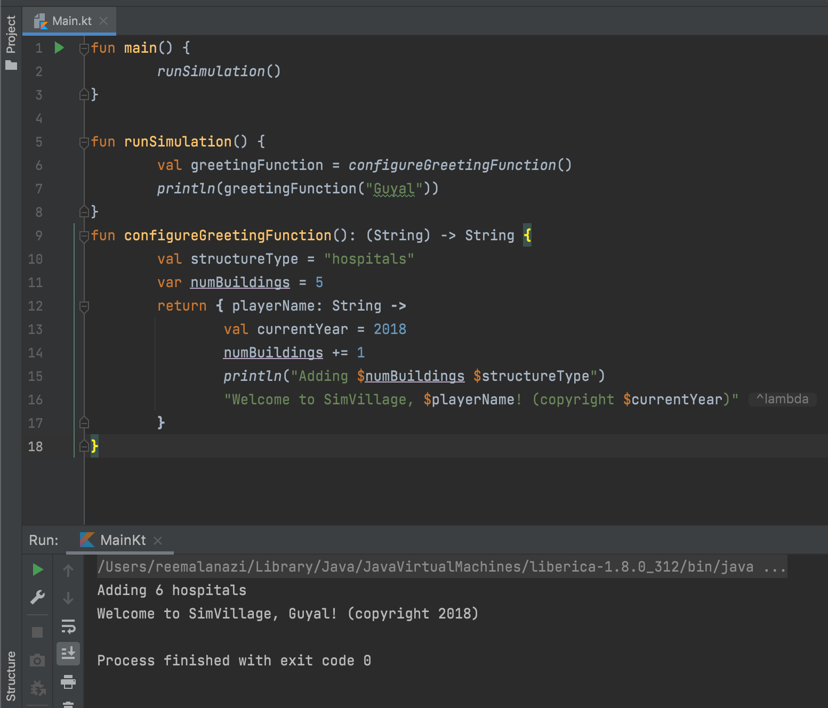Collapse the main function with its fold arrow
This screenshot has width=828, height=708.
[84, 48]
